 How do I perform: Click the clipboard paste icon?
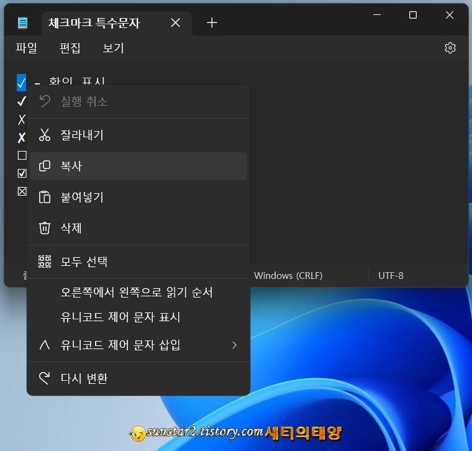coord(45,197)
